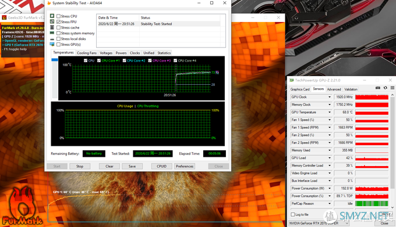Uncheck the Stress FPU checkbox
Viewport: 396px width, 227px height.
[59, 22]
